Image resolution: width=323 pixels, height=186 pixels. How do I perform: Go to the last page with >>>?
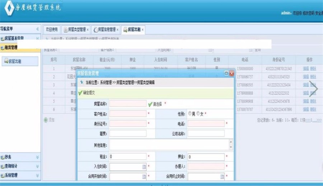pyautogui.click(x=319, y=120)
